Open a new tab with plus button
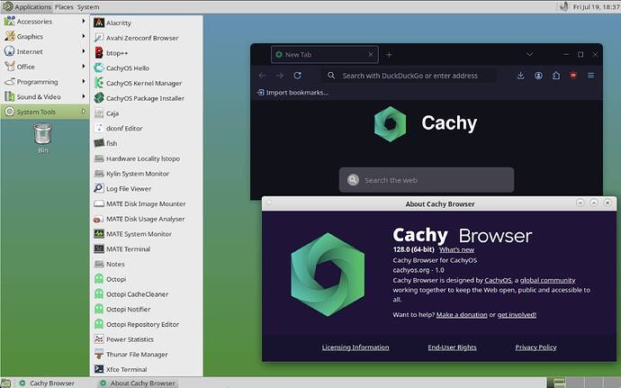621x388 pixels. [389, 55]
